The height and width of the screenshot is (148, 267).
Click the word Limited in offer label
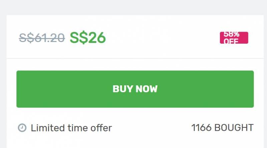point(44,128)
